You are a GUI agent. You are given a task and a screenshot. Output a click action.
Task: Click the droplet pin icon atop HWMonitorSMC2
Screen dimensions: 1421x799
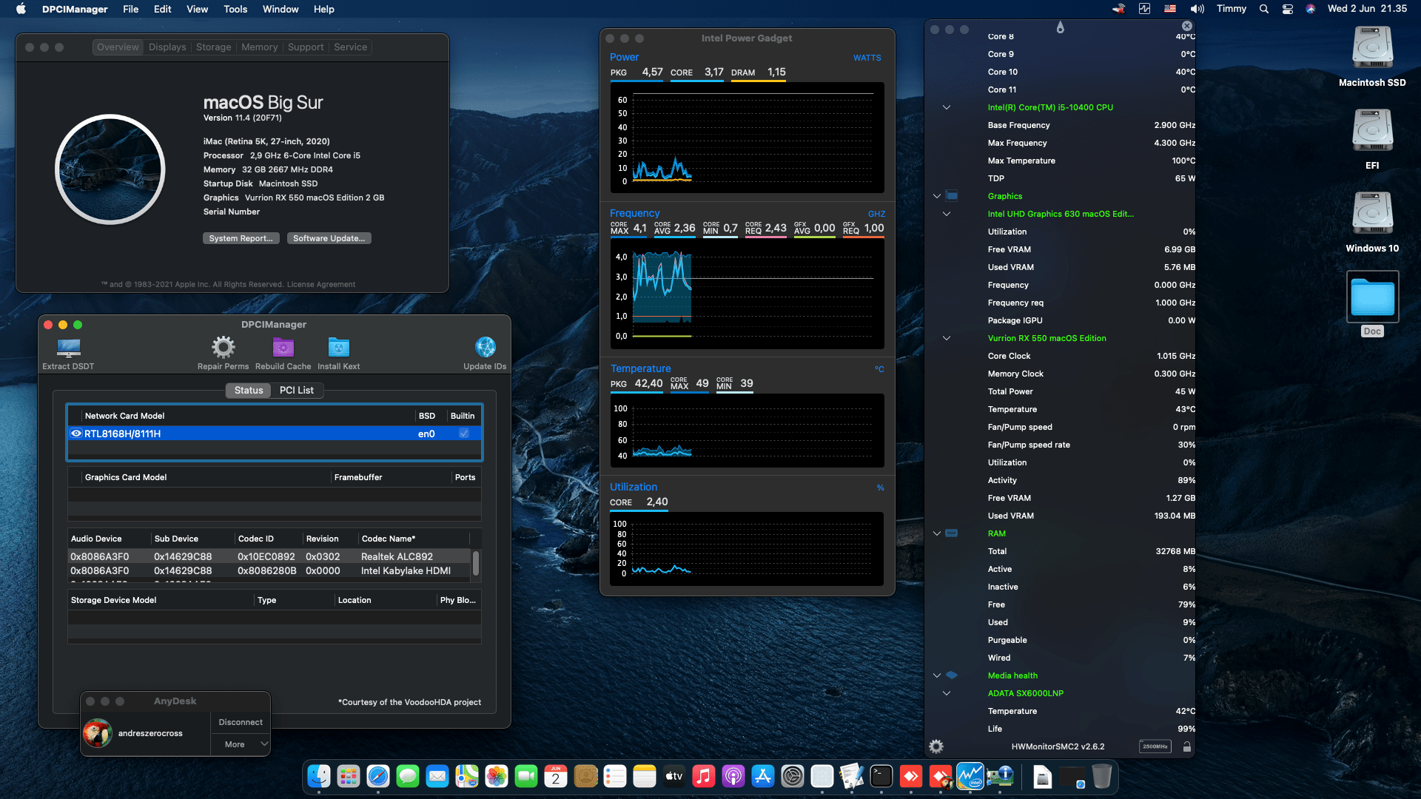[x=1061, y=27]
